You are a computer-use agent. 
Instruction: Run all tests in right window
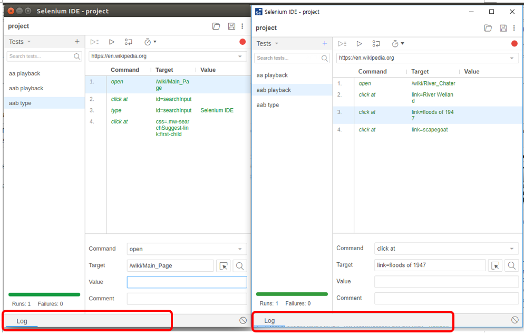click(x=342, y=43)
